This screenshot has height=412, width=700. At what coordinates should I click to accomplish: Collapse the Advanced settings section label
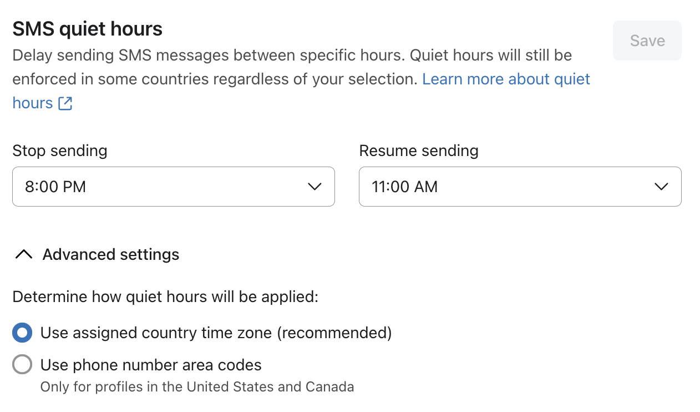click(111, 254)
